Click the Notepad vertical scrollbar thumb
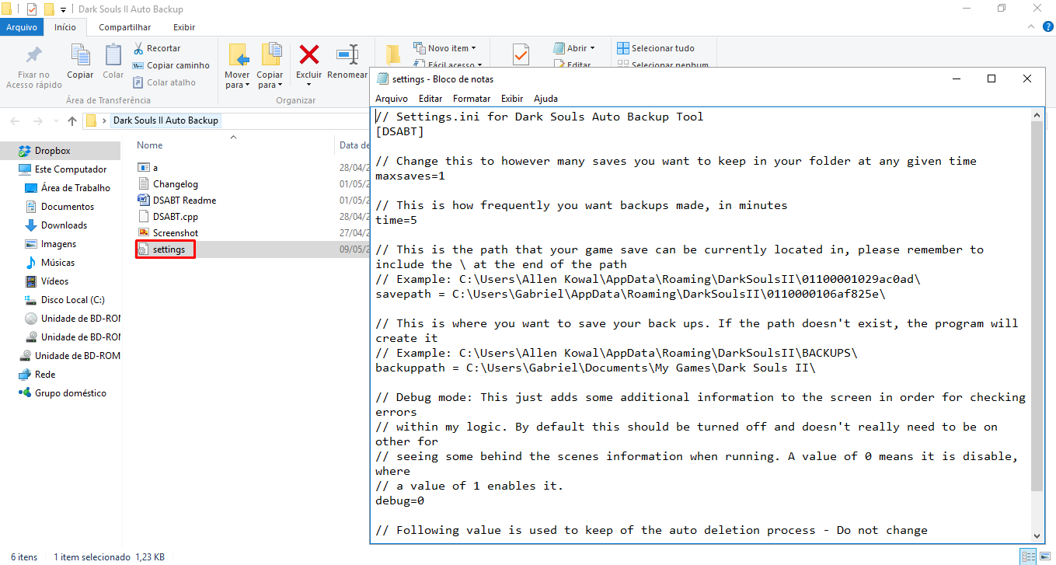 pos(1037,305)
